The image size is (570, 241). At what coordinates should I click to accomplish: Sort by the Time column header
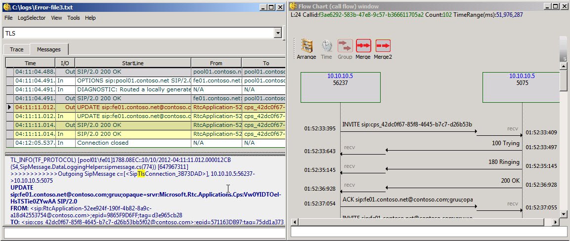(30, 63)
